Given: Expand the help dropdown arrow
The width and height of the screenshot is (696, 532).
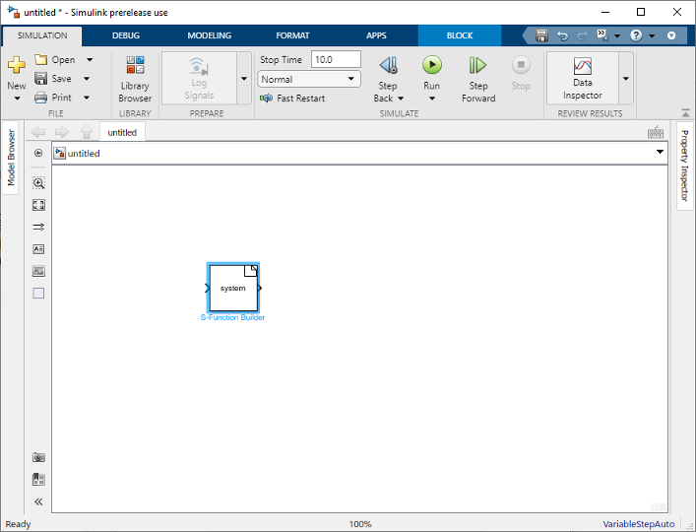Looking at the screenshot, I should click(x=652, y=36).
